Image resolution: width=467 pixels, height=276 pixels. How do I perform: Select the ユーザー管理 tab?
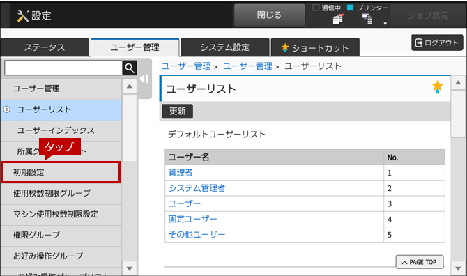tap(135, 47)
